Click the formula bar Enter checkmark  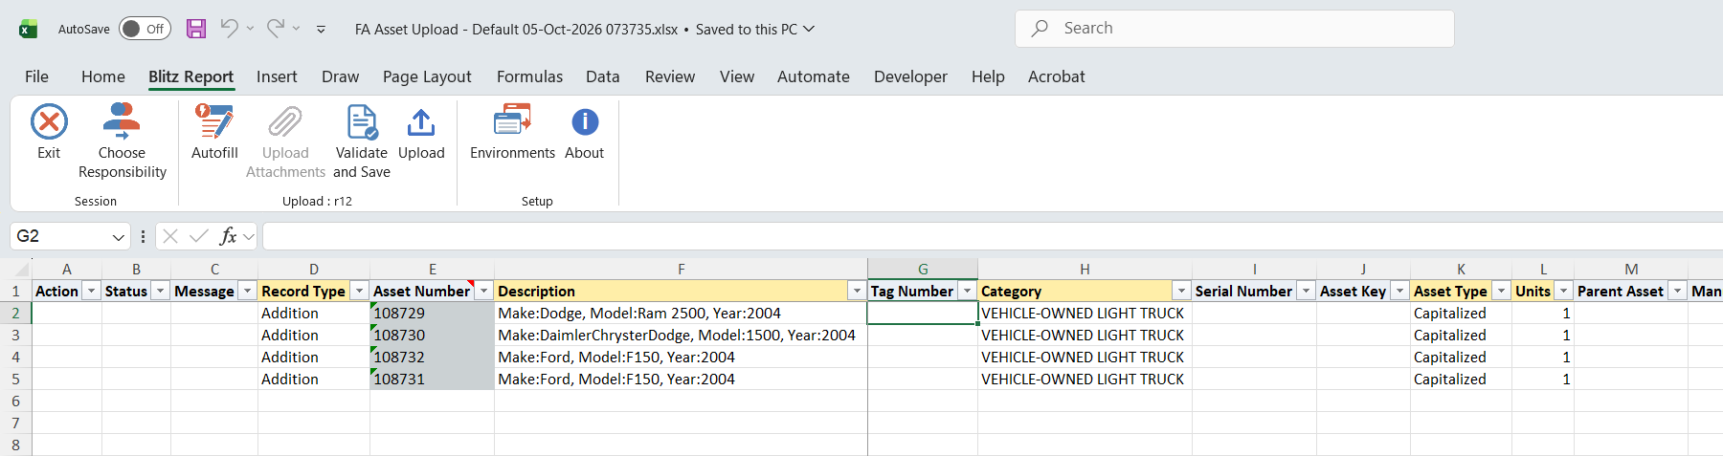[199, 236]
